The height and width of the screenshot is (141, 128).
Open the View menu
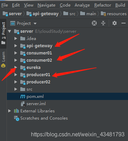coord(29,5)
